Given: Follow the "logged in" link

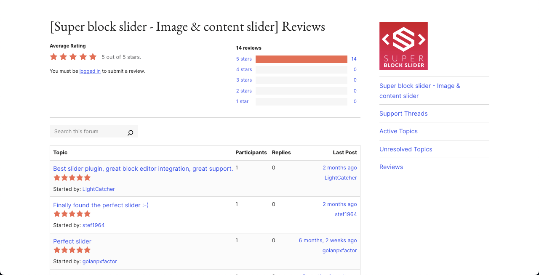Looking at the screenshot, I should (x=90, y=71).
